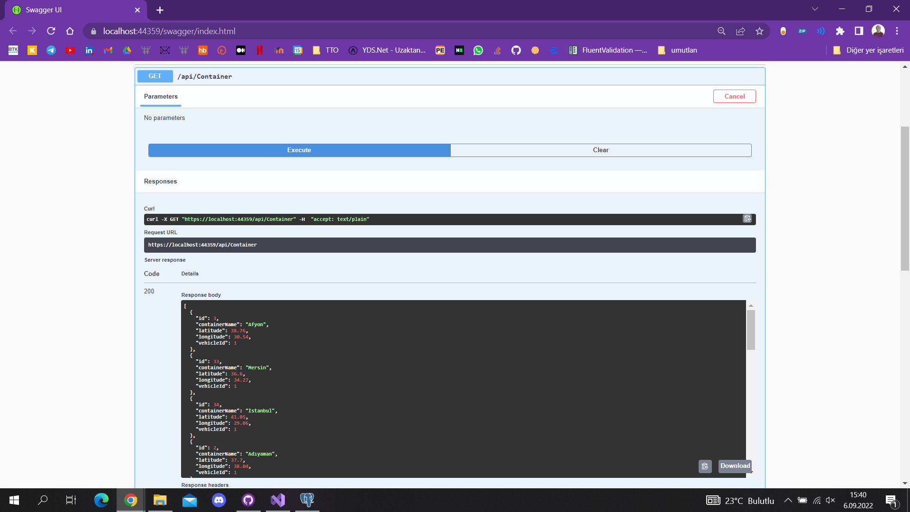
Task: Copy the response body via its clipboard icon
Action: click(x=705, y=466)
